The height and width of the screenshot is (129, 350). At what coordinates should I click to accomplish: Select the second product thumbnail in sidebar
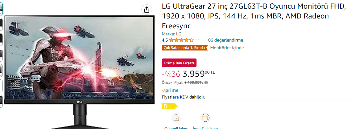pyautogui.click(x=1, y=24)
